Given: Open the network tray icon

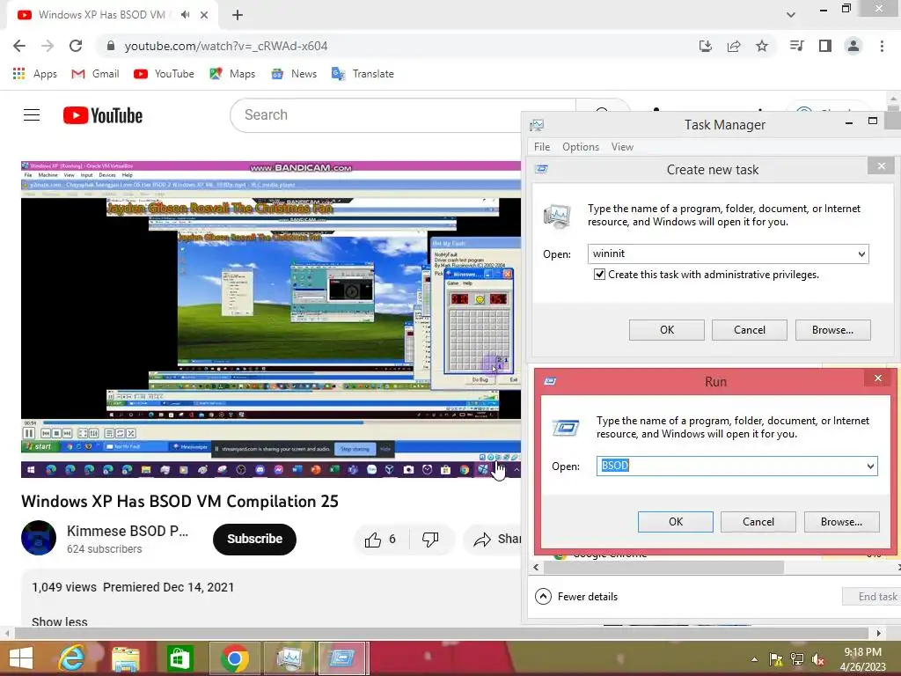Looking at the screenshot, I should pos(797,659).
